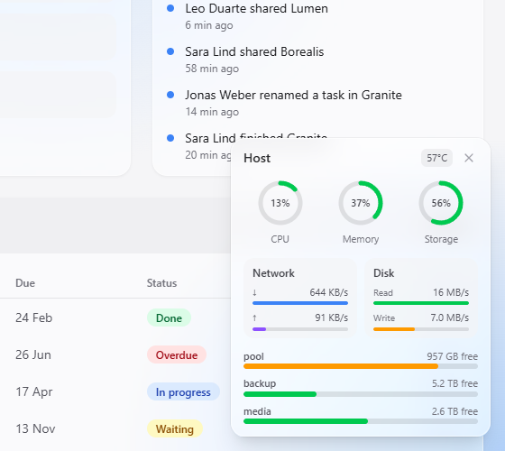505x451 pixels.
Task: Click the Waiting status badge
Action: pos(175,429)
